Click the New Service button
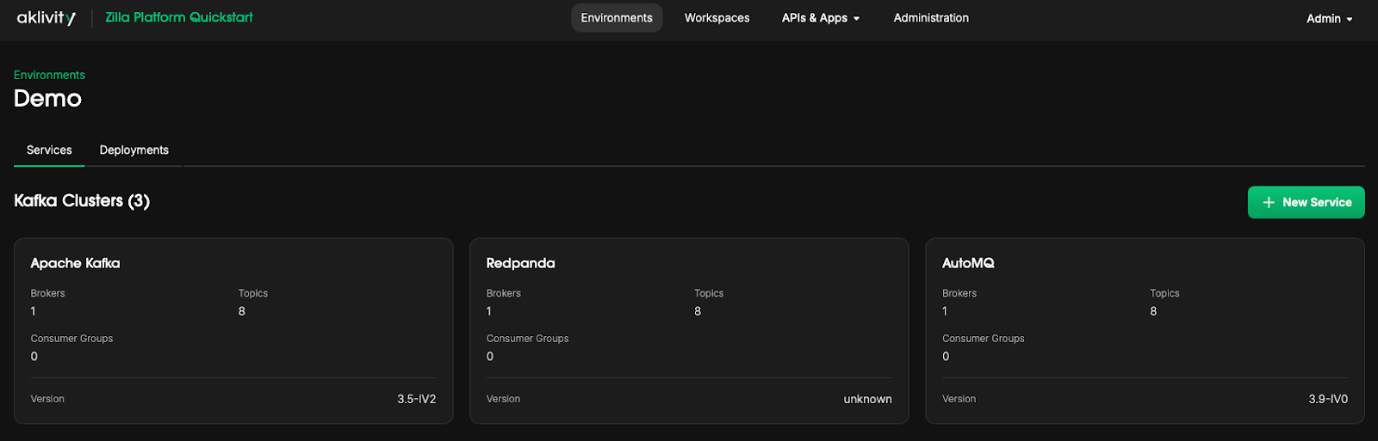 1306,202
